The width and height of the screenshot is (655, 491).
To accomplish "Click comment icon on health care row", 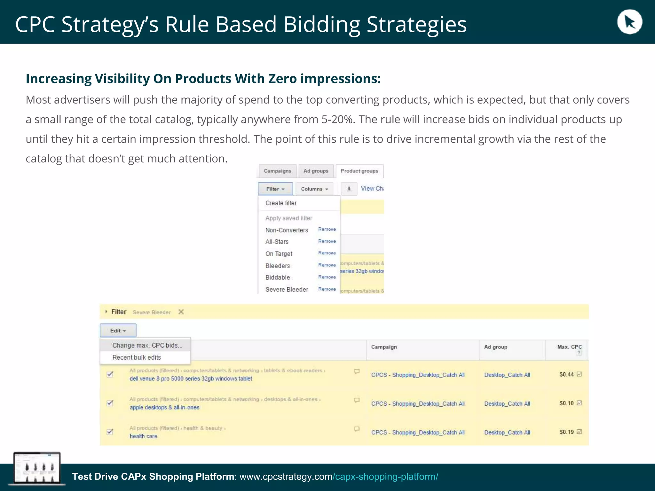I will point(357,429).
